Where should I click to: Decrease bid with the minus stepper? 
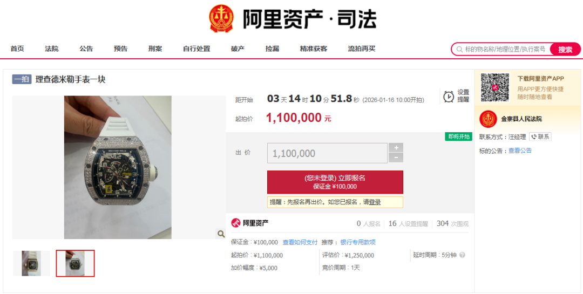click(396, 158)
